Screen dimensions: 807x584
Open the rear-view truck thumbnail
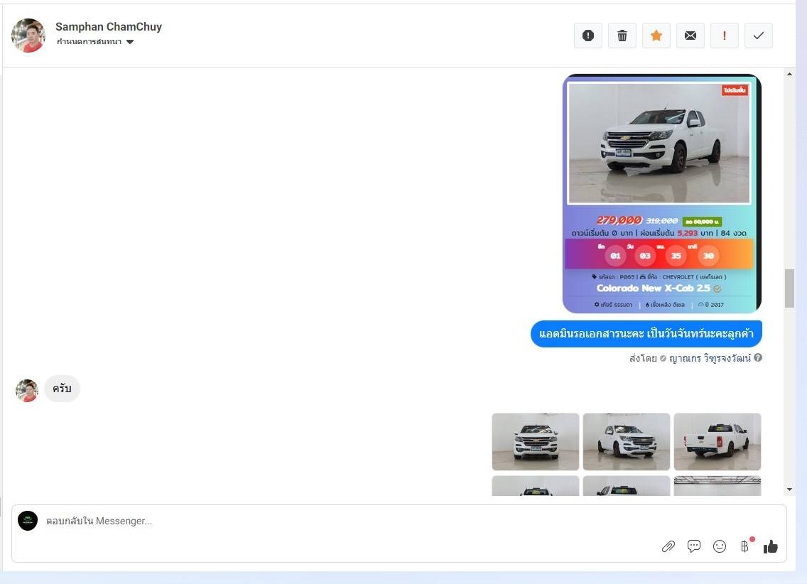717,442
